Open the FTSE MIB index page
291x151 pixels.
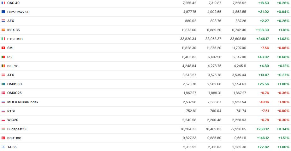tap(15, 39)
